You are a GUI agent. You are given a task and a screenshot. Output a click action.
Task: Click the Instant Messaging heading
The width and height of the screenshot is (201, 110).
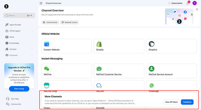tap(52, 59)
